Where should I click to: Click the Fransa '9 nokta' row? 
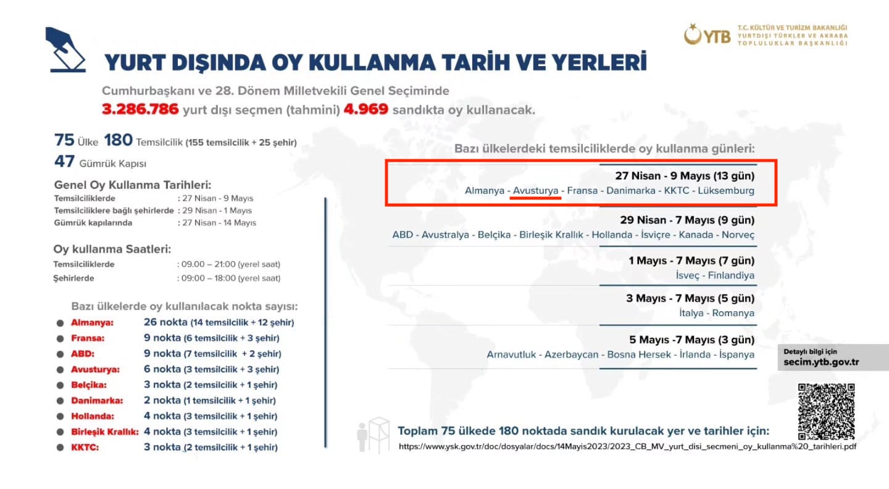point(167,338)
